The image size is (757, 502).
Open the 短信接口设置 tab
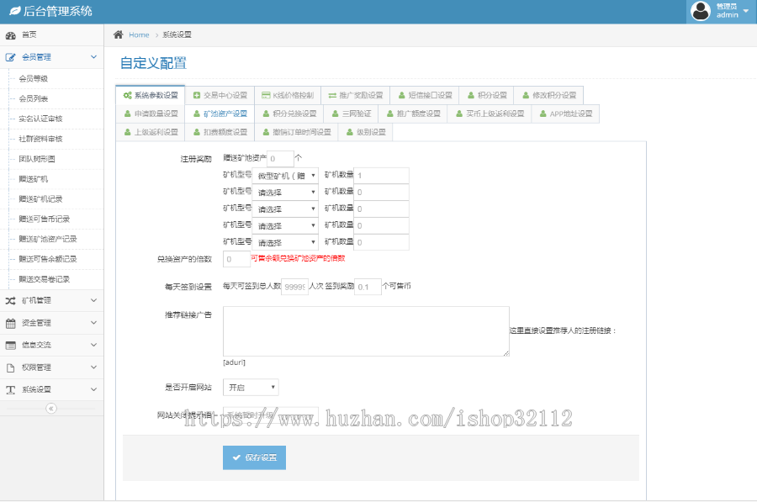(x=425, y=95)
